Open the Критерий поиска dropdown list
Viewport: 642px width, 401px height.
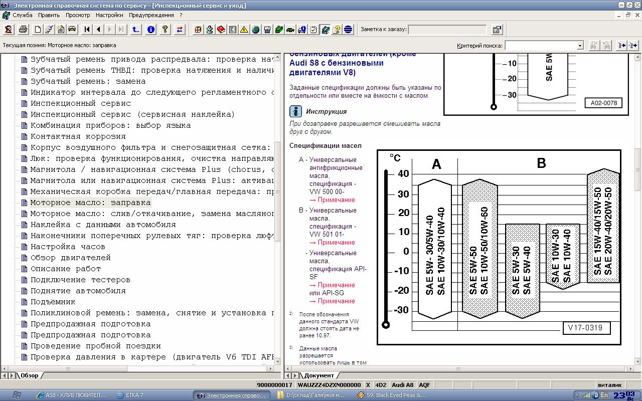coord(580,46)
